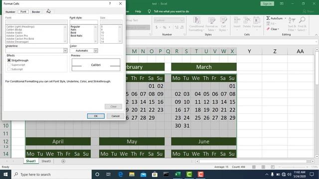Toggle the Superscript checkbox
Screen dimensions: 319x179
9,65
